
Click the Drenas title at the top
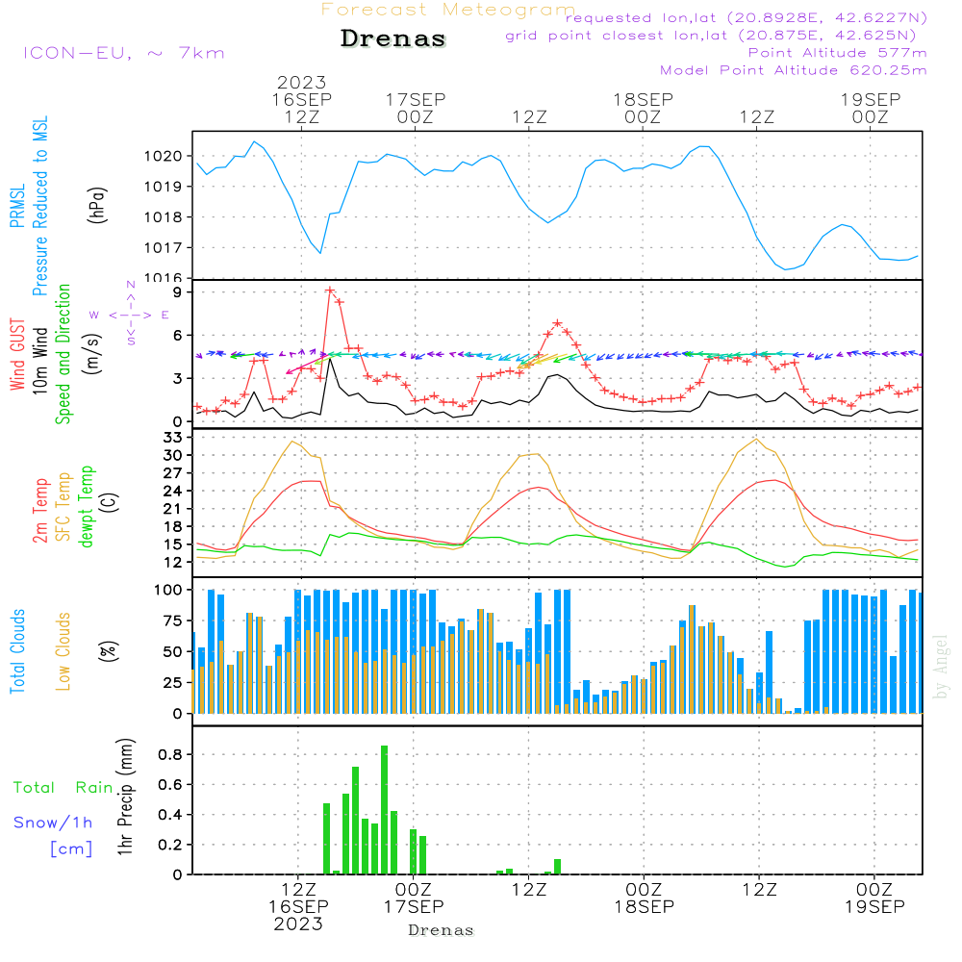[393, 39]
